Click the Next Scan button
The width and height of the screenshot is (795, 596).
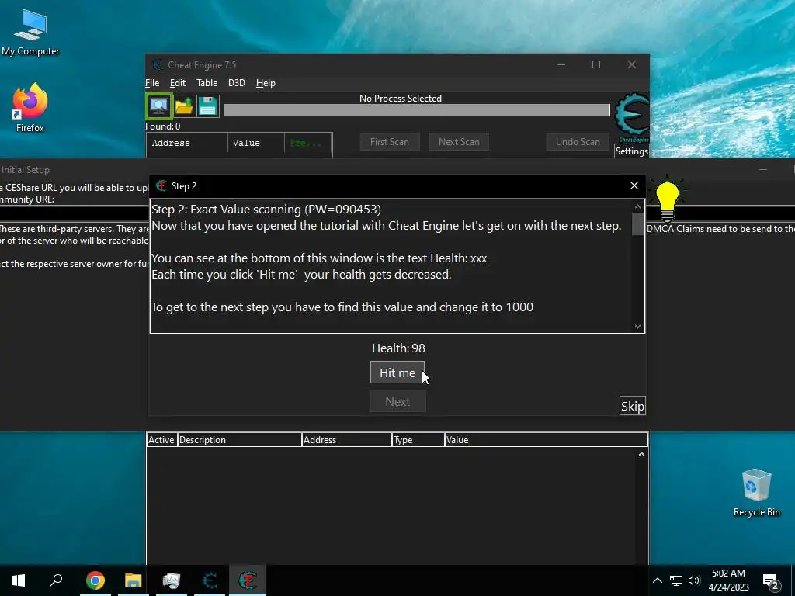[x=459, y=142]
